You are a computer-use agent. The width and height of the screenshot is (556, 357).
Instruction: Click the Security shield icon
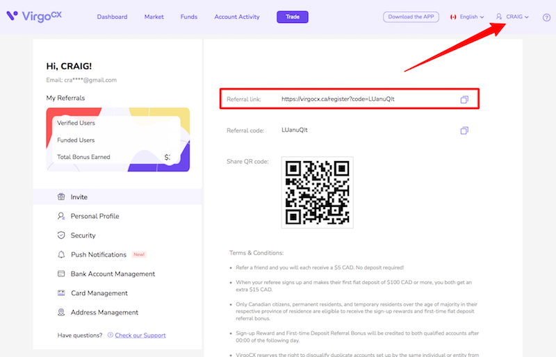click(61, 235)
